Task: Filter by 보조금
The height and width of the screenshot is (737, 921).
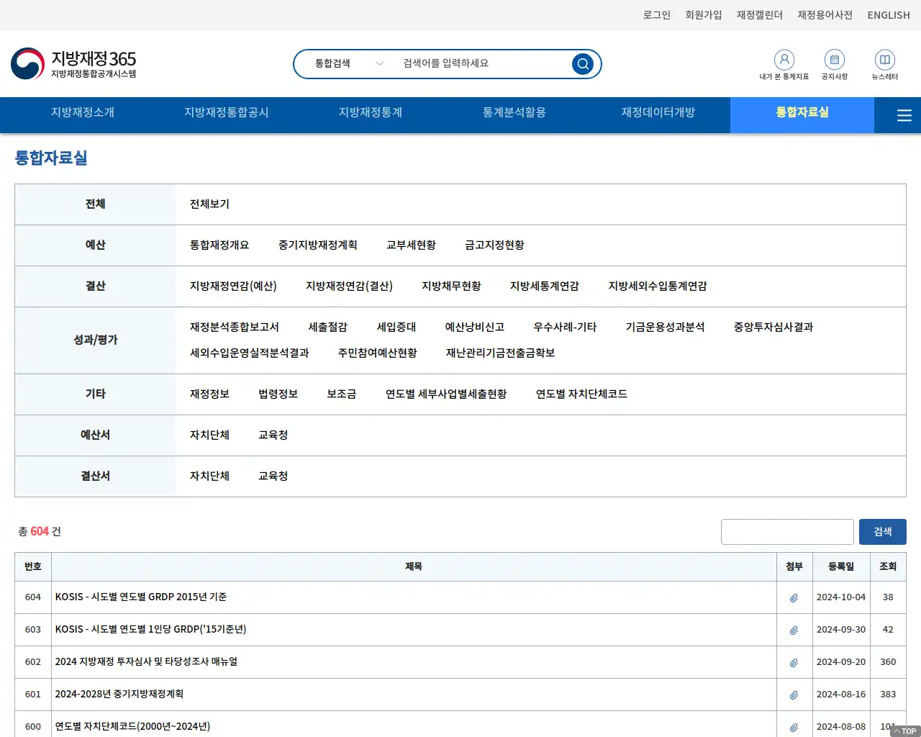Action: [x=342, y=394]
